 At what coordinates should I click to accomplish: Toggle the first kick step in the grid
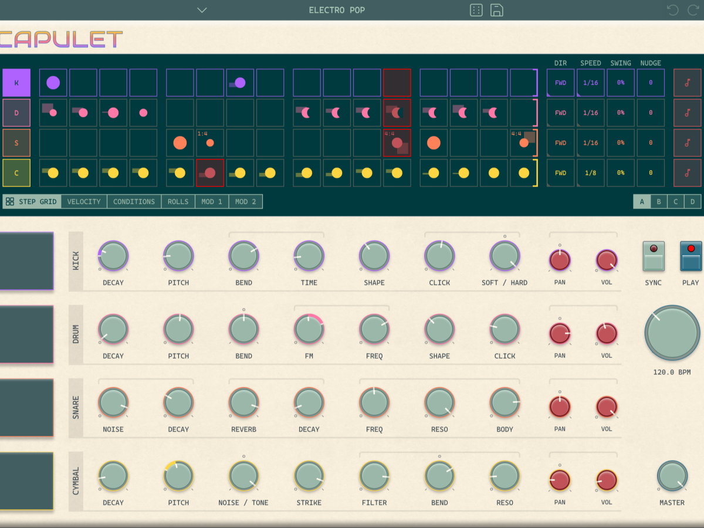pos(53,83)
